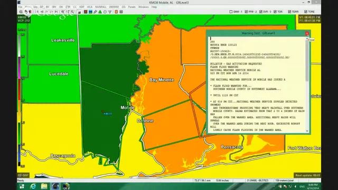Open the File menu
Viewport: 338px width, 190px height.
click(x=20, y=7)
